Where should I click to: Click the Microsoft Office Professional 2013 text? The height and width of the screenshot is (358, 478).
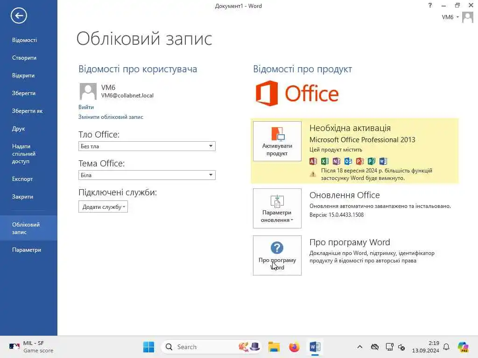[362, 140]
